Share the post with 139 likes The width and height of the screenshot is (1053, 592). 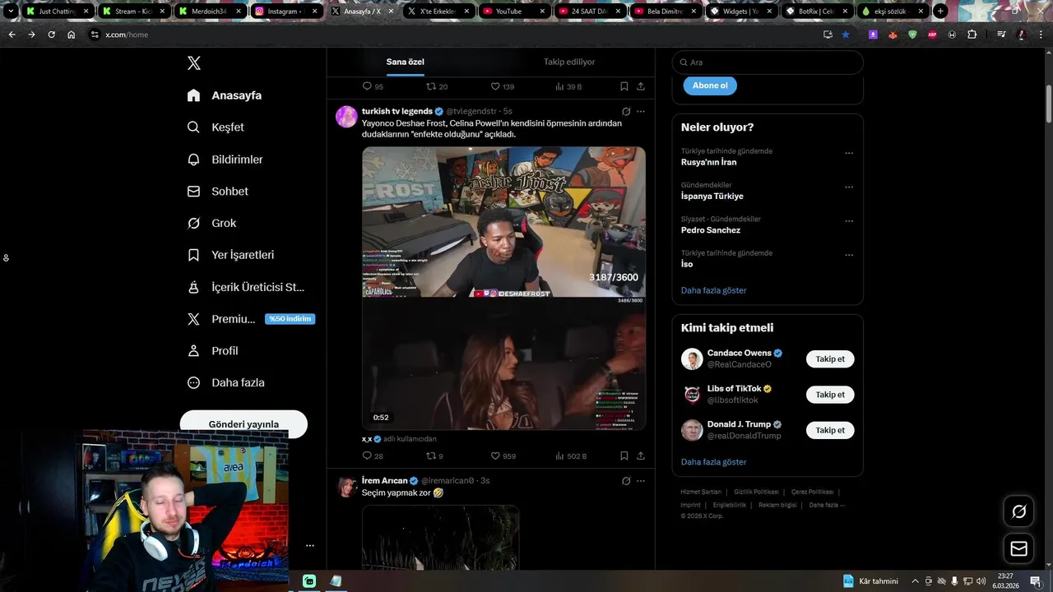[x=641, y=86]
